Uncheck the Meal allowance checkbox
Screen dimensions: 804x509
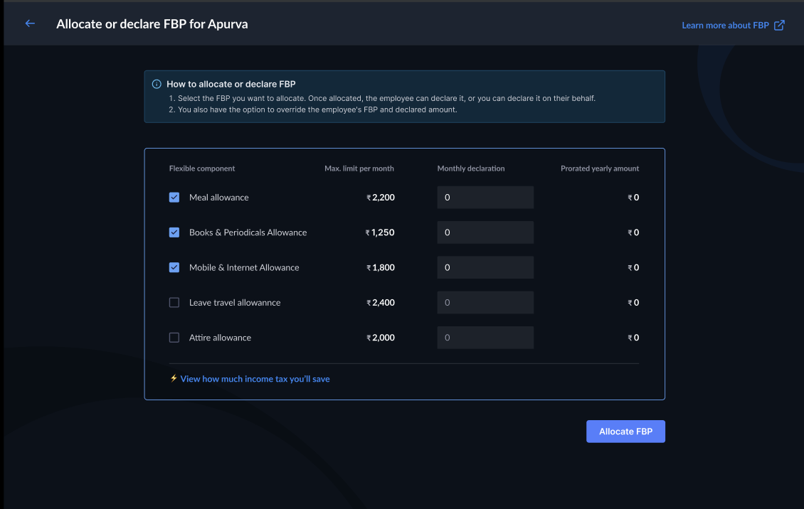[x=174, y=197]
